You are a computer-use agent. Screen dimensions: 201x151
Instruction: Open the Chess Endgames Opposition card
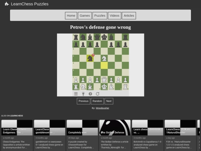[17, 135]
